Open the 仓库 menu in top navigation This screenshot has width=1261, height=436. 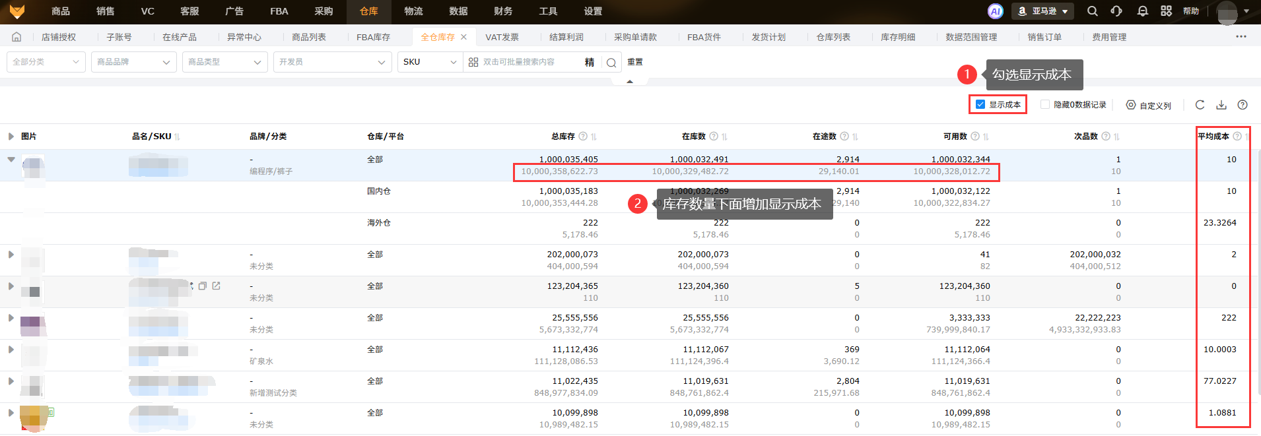pos(368,11)
